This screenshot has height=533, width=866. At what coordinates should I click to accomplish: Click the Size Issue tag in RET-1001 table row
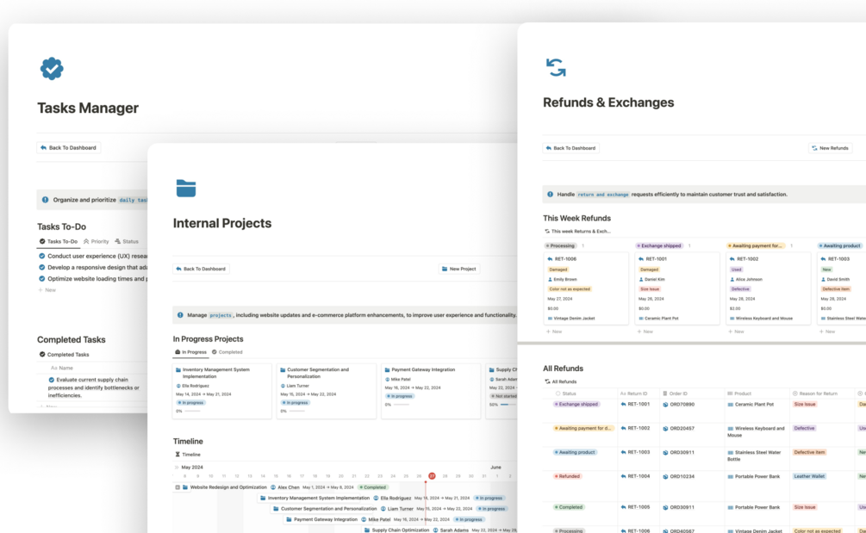tap(805, 405)
